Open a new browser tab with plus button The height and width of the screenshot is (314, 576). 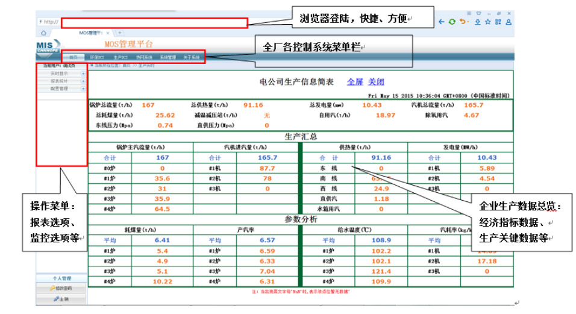[119, 33]
